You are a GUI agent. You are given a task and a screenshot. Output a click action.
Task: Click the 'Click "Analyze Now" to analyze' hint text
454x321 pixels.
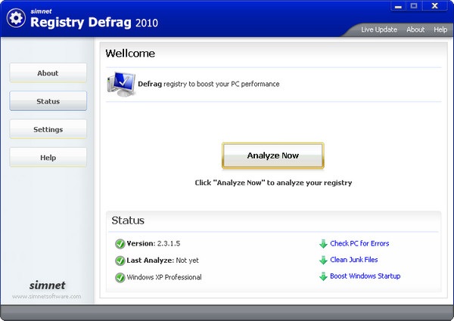[x=273, y=183]
